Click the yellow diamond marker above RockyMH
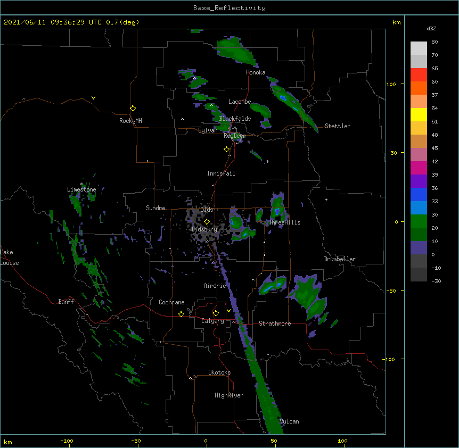The image size is (459, 448). click(x=133, y=109)
